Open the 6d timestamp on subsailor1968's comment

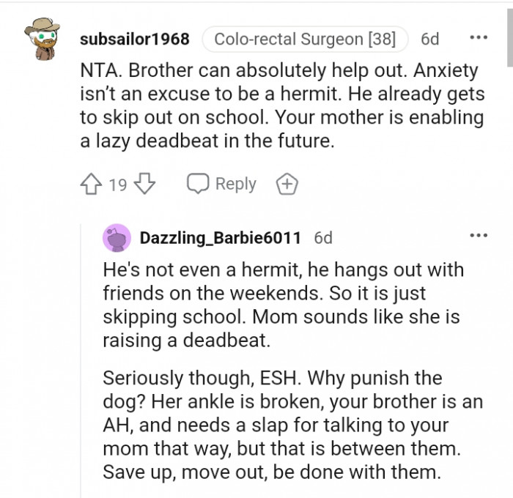point(430,39)
